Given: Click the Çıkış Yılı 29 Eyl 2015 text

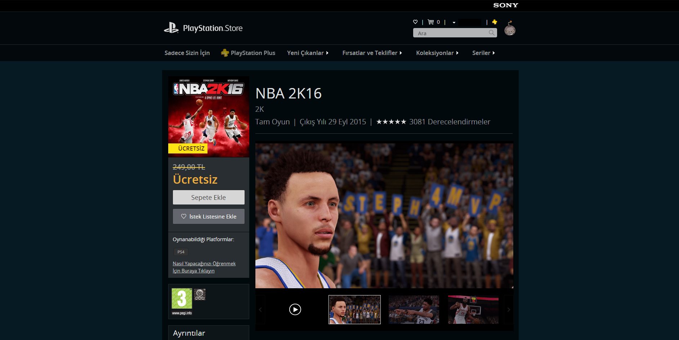Looking at the screenshot, I should (333, 122).
